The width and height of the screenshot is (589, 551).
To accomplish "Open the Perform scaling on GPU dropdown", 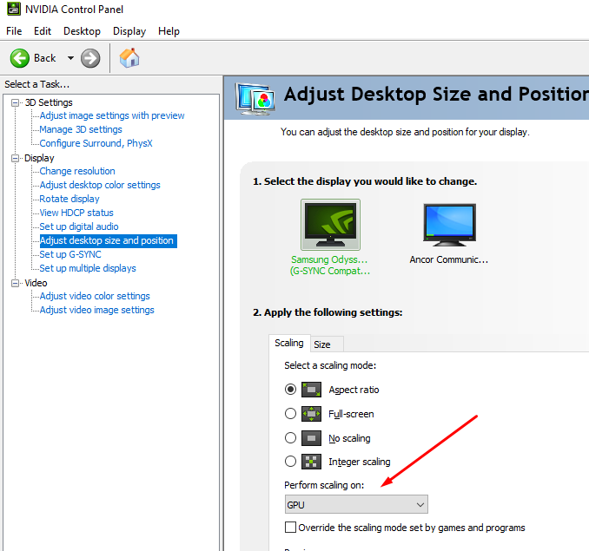I will pos(356,504).
